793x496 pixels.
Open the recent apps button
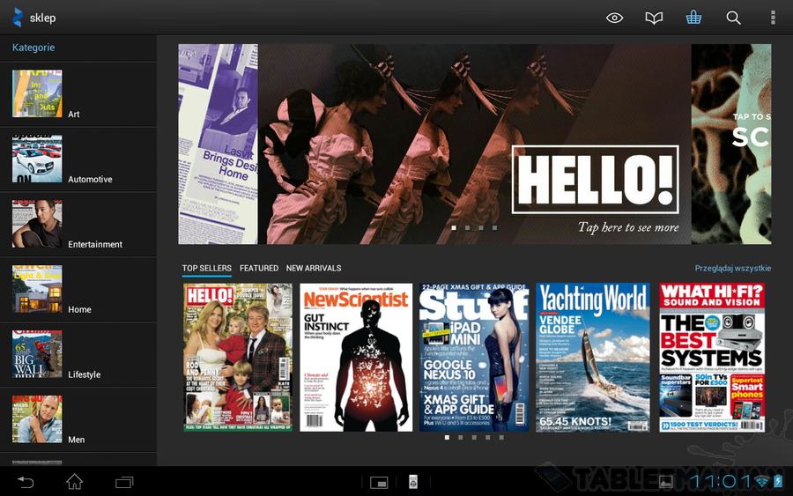click(x=124, y=483)
